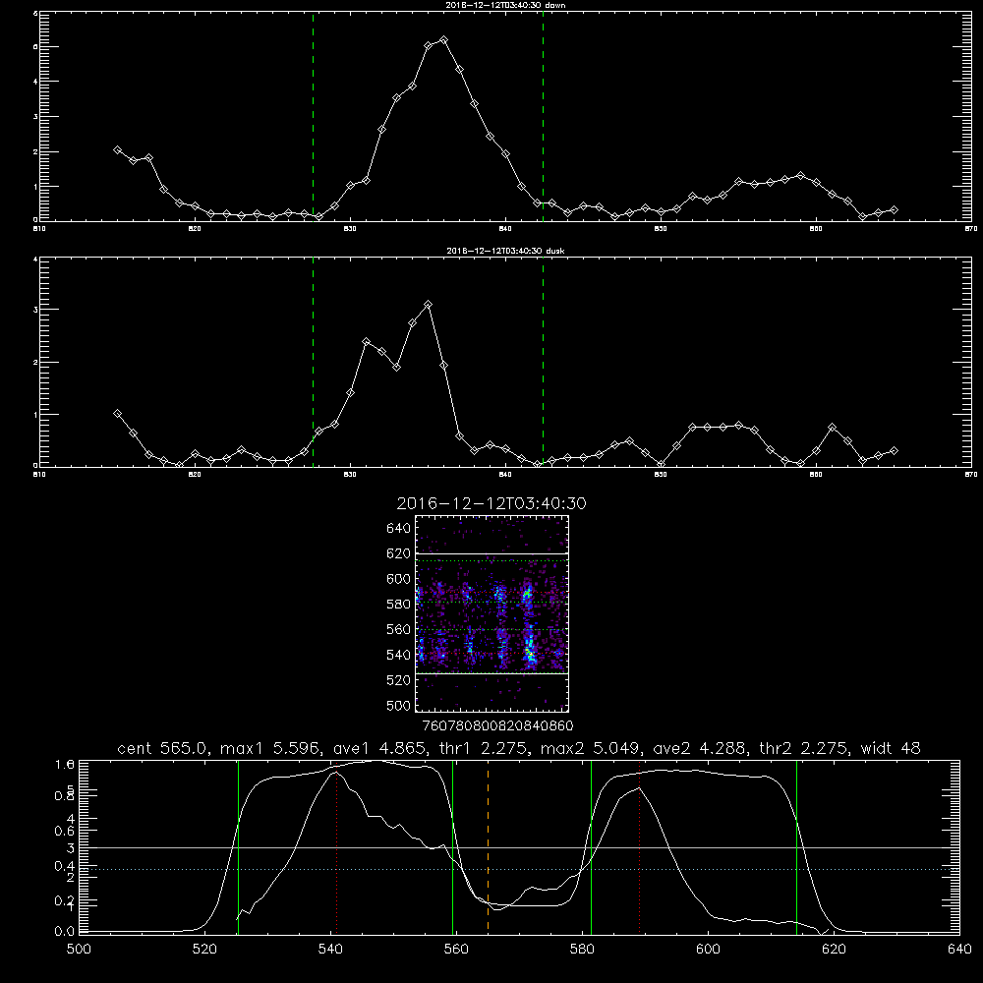Click the first diamond marker of dawn curve

pyautogui.click(x=117, y=149)
